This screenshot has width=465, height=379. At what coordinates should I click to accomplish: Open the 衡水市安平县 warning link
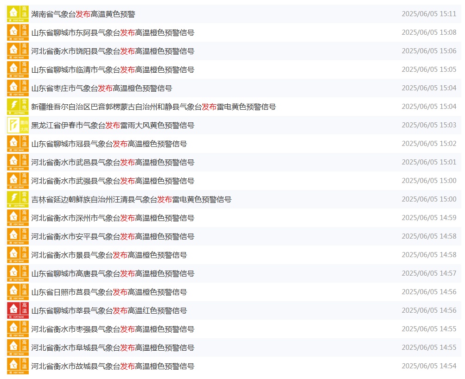(x=113, y=236)
